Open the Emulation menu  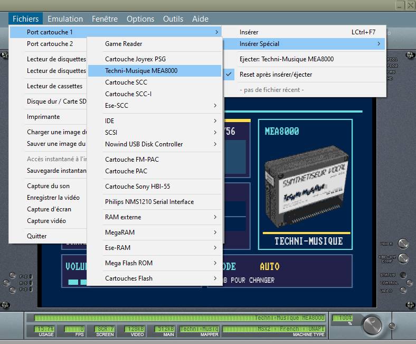[x=65, y=19]
